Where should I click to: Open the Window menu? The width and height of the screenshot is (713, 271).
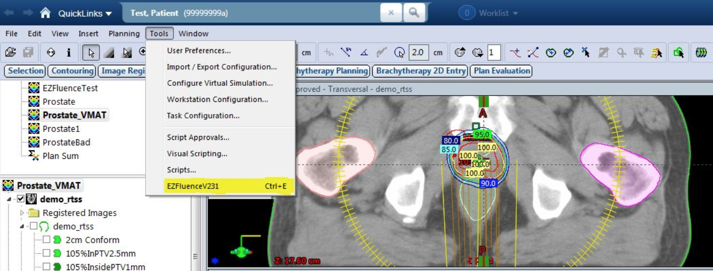(x=193, y=34)
